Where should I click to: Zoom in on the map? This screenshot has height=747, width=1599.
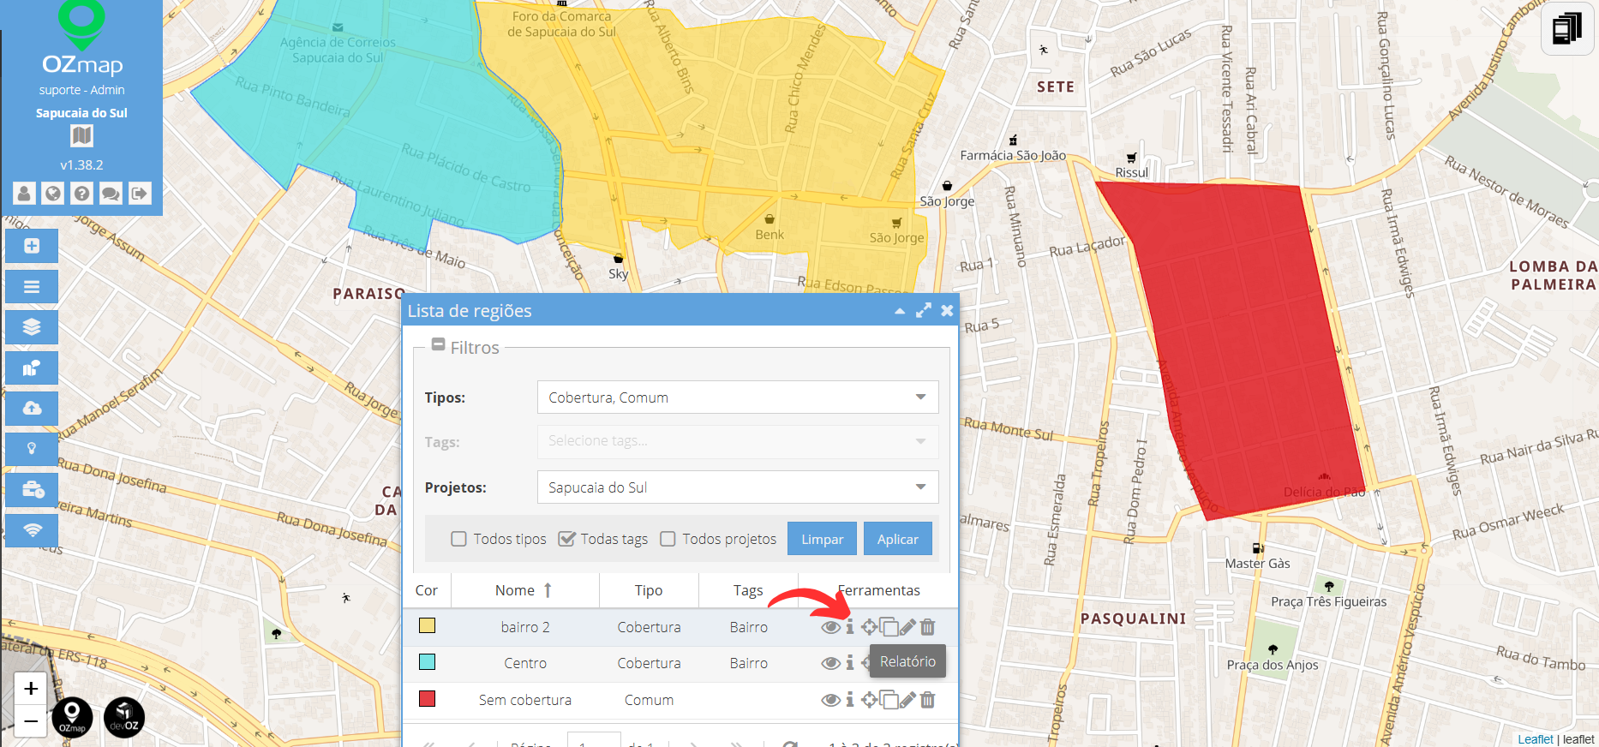(x=31, y=689)
